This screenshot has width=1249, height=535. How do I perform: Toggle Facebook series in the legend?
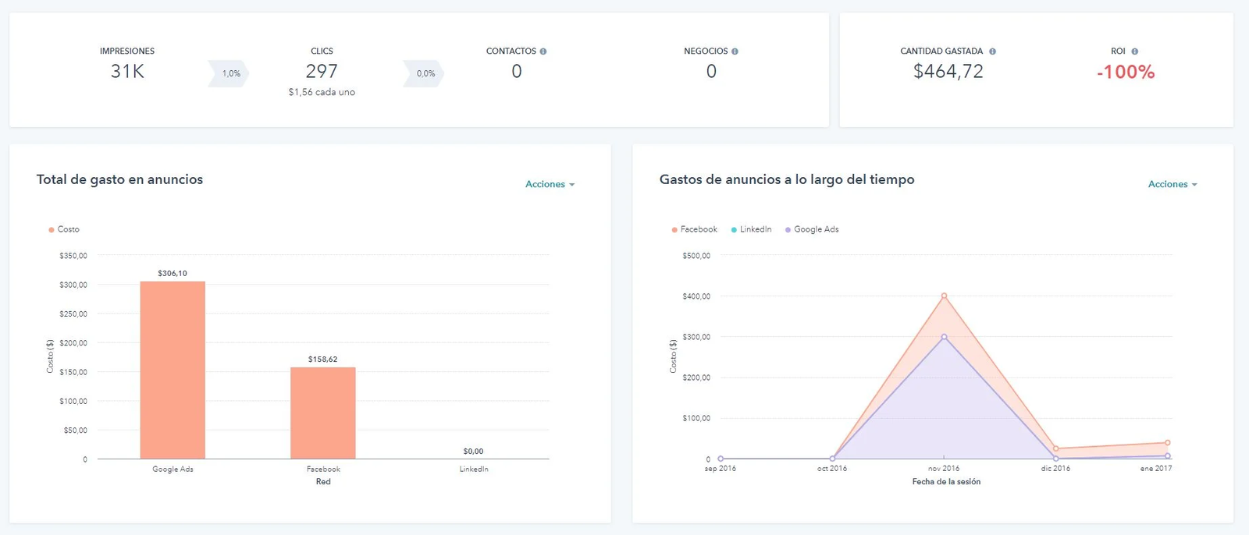pyautogui.click(x=694, y=229)
